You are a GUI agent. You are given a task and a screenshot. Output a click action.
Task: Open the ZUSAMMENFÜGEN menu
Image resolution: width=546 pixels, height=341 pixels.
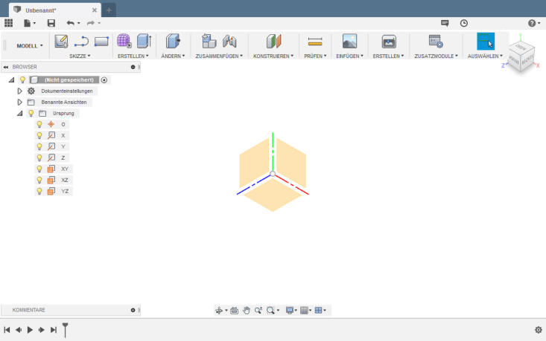pyautogui.click(x=219, y=56)
